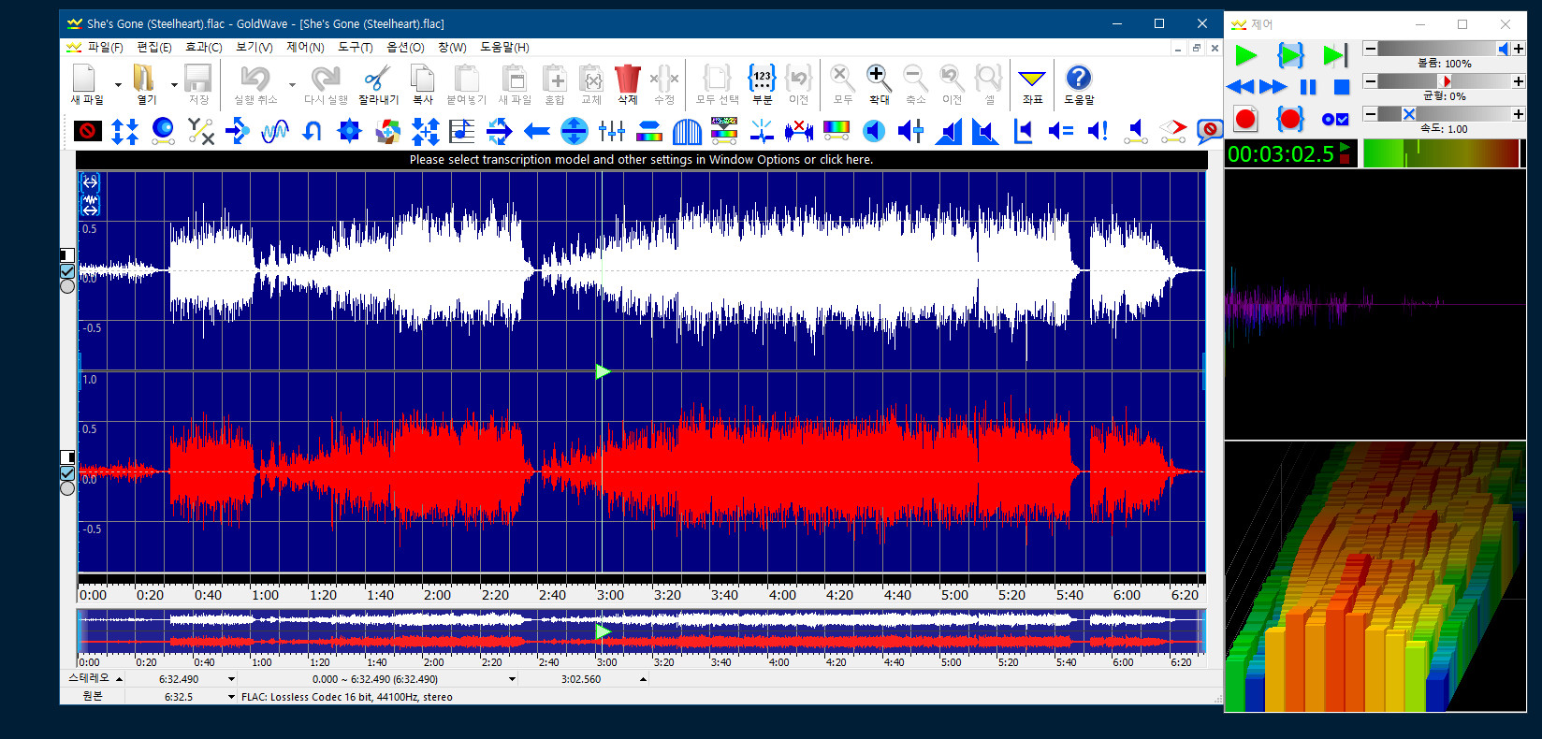The width and height of the screenshot is (1542, 739).
Task: Click the blue rewind button
Action: tap(1240, 87)
